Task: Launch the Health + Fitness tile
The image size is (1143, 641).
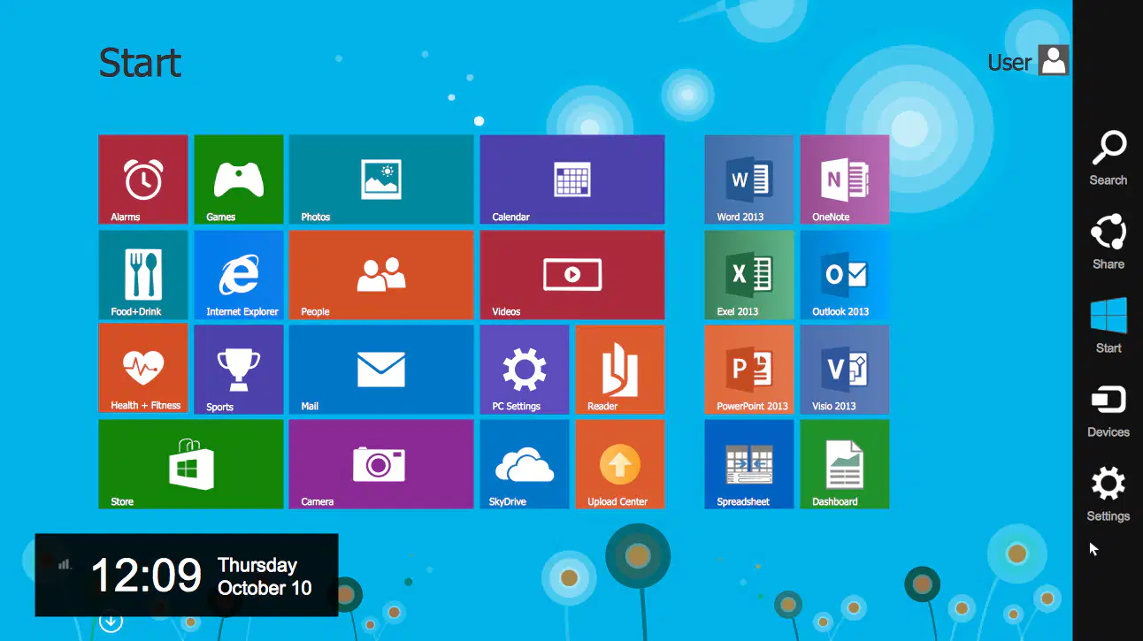Action: coord(143,369)
